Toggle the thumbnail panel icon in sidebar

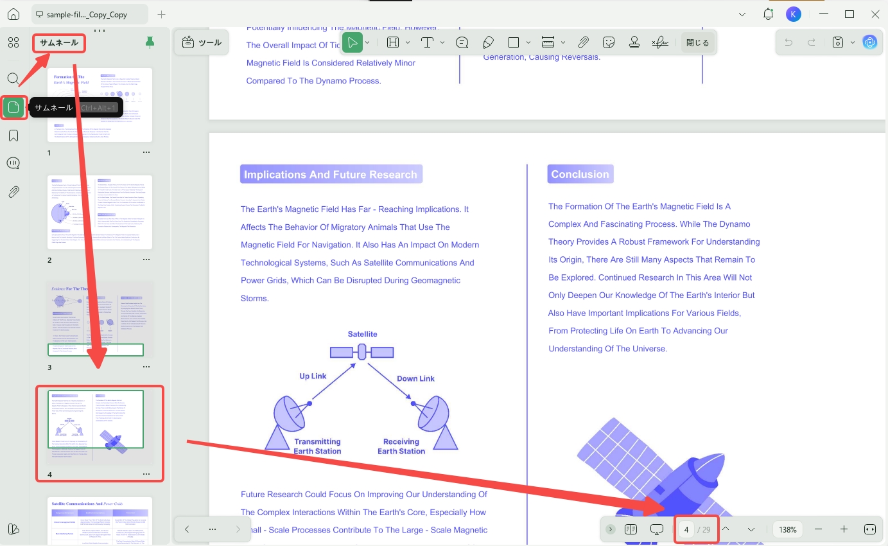[x=13, y=107]
